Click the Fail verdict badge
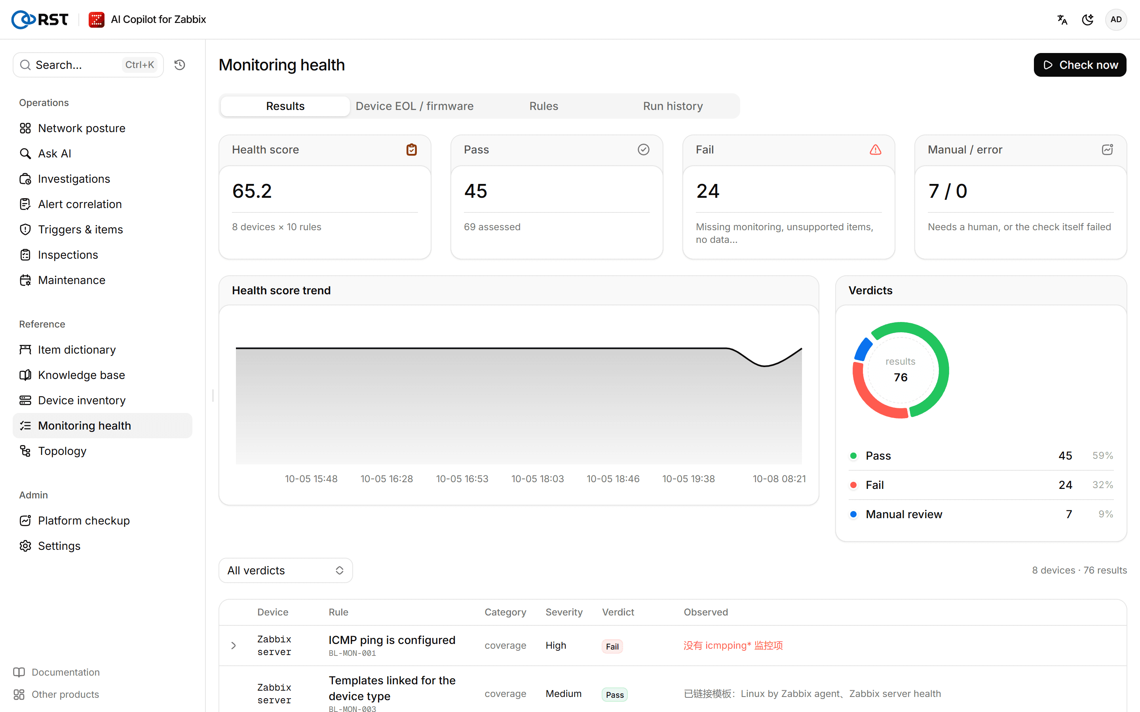This screenshot has width=1140, height=712. click(x=612, y=647)
